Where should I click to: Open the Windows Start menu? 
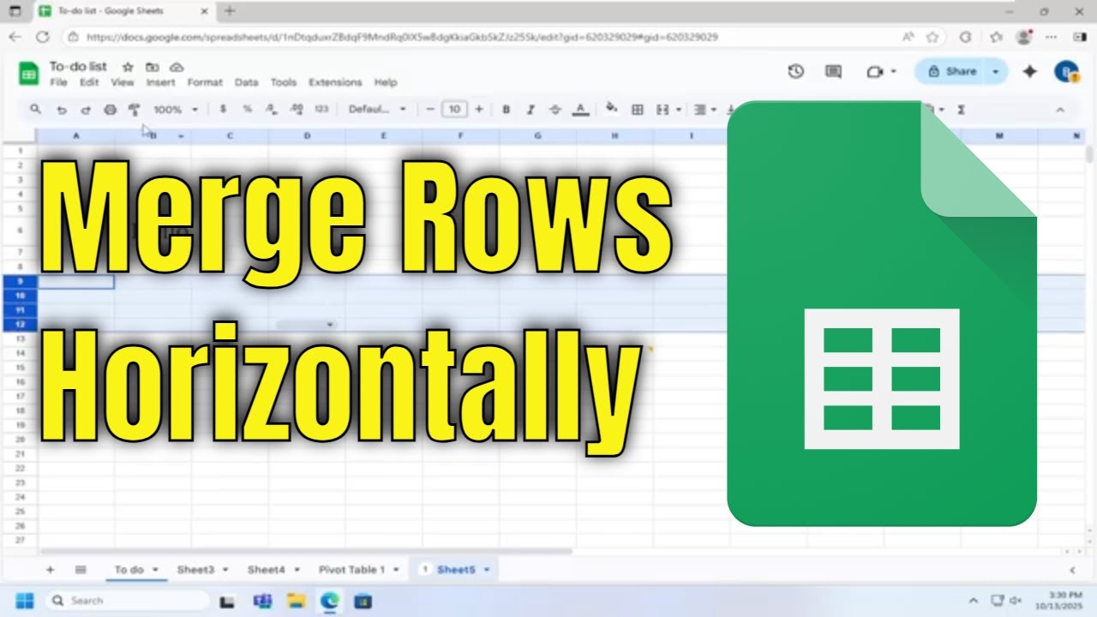(24, 601)
